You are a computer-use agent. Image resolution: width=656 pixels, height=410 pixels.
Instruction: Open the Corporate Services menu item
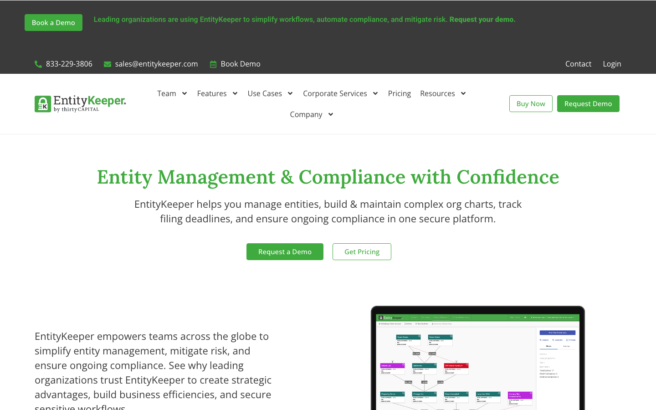(335, 93)
